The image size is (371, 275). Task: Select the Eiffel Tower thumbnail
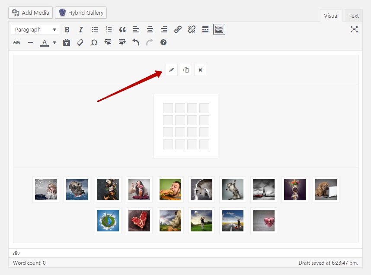tap(264, 190)
